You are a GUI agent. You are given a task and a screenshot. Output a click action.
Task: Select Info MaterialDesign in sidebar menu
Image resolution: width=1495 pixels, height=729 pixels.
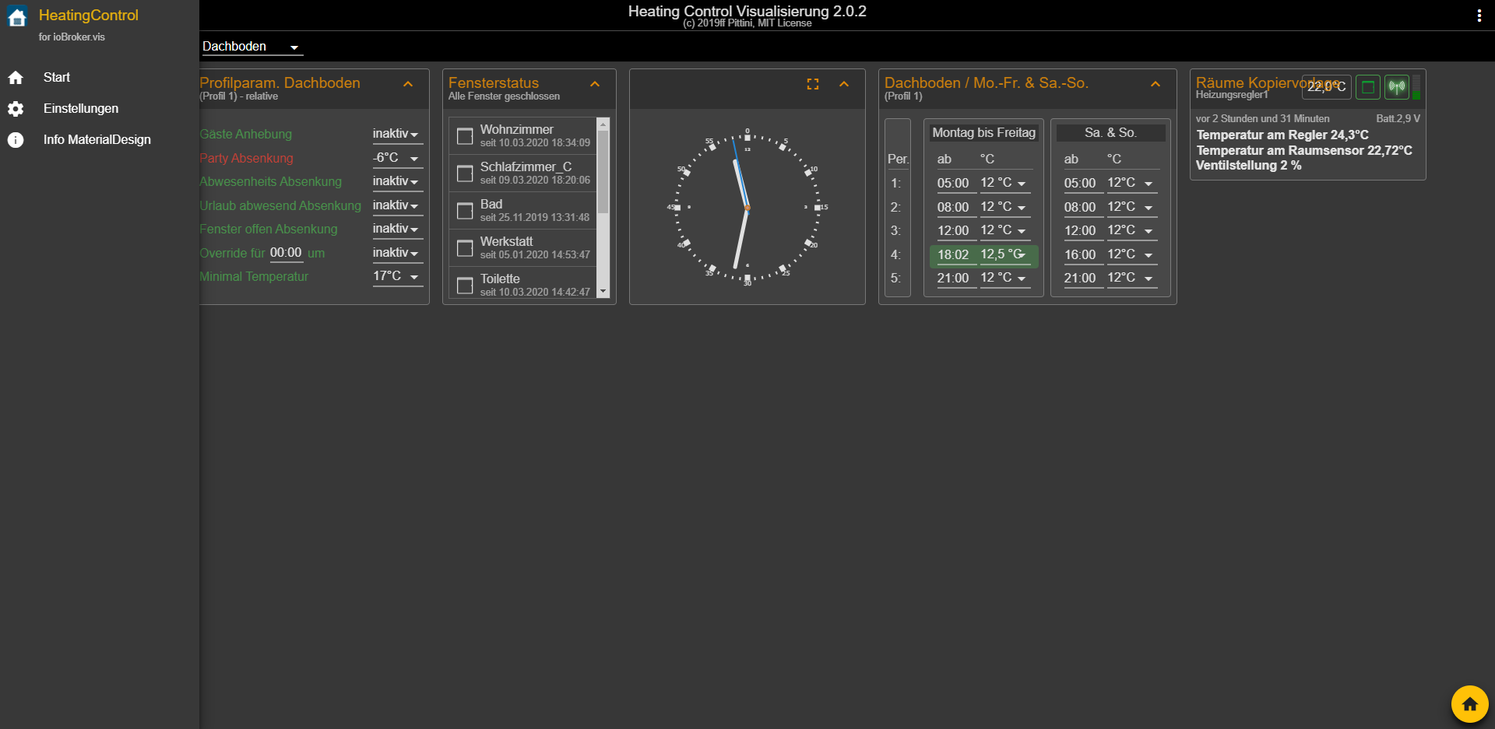(x=97, y=140)
